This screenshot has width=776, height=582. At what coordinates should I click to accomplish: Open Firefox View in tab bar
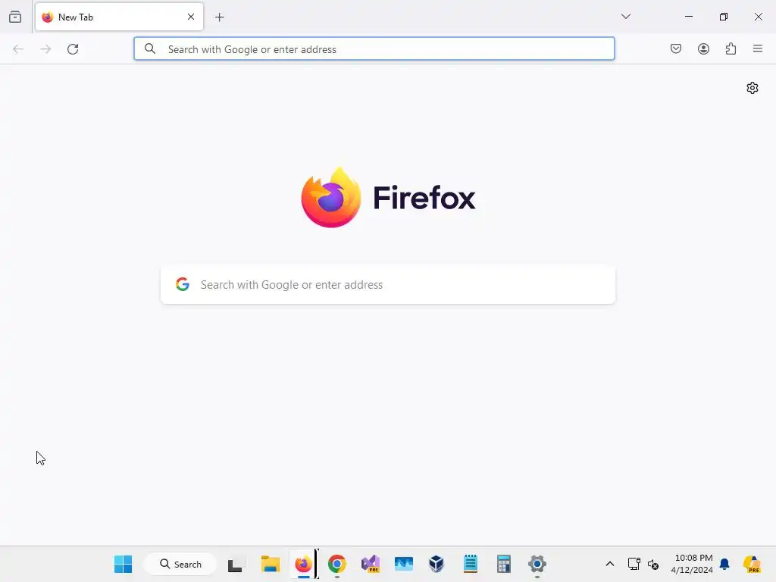pyautogui.click(x=15, y=17)
